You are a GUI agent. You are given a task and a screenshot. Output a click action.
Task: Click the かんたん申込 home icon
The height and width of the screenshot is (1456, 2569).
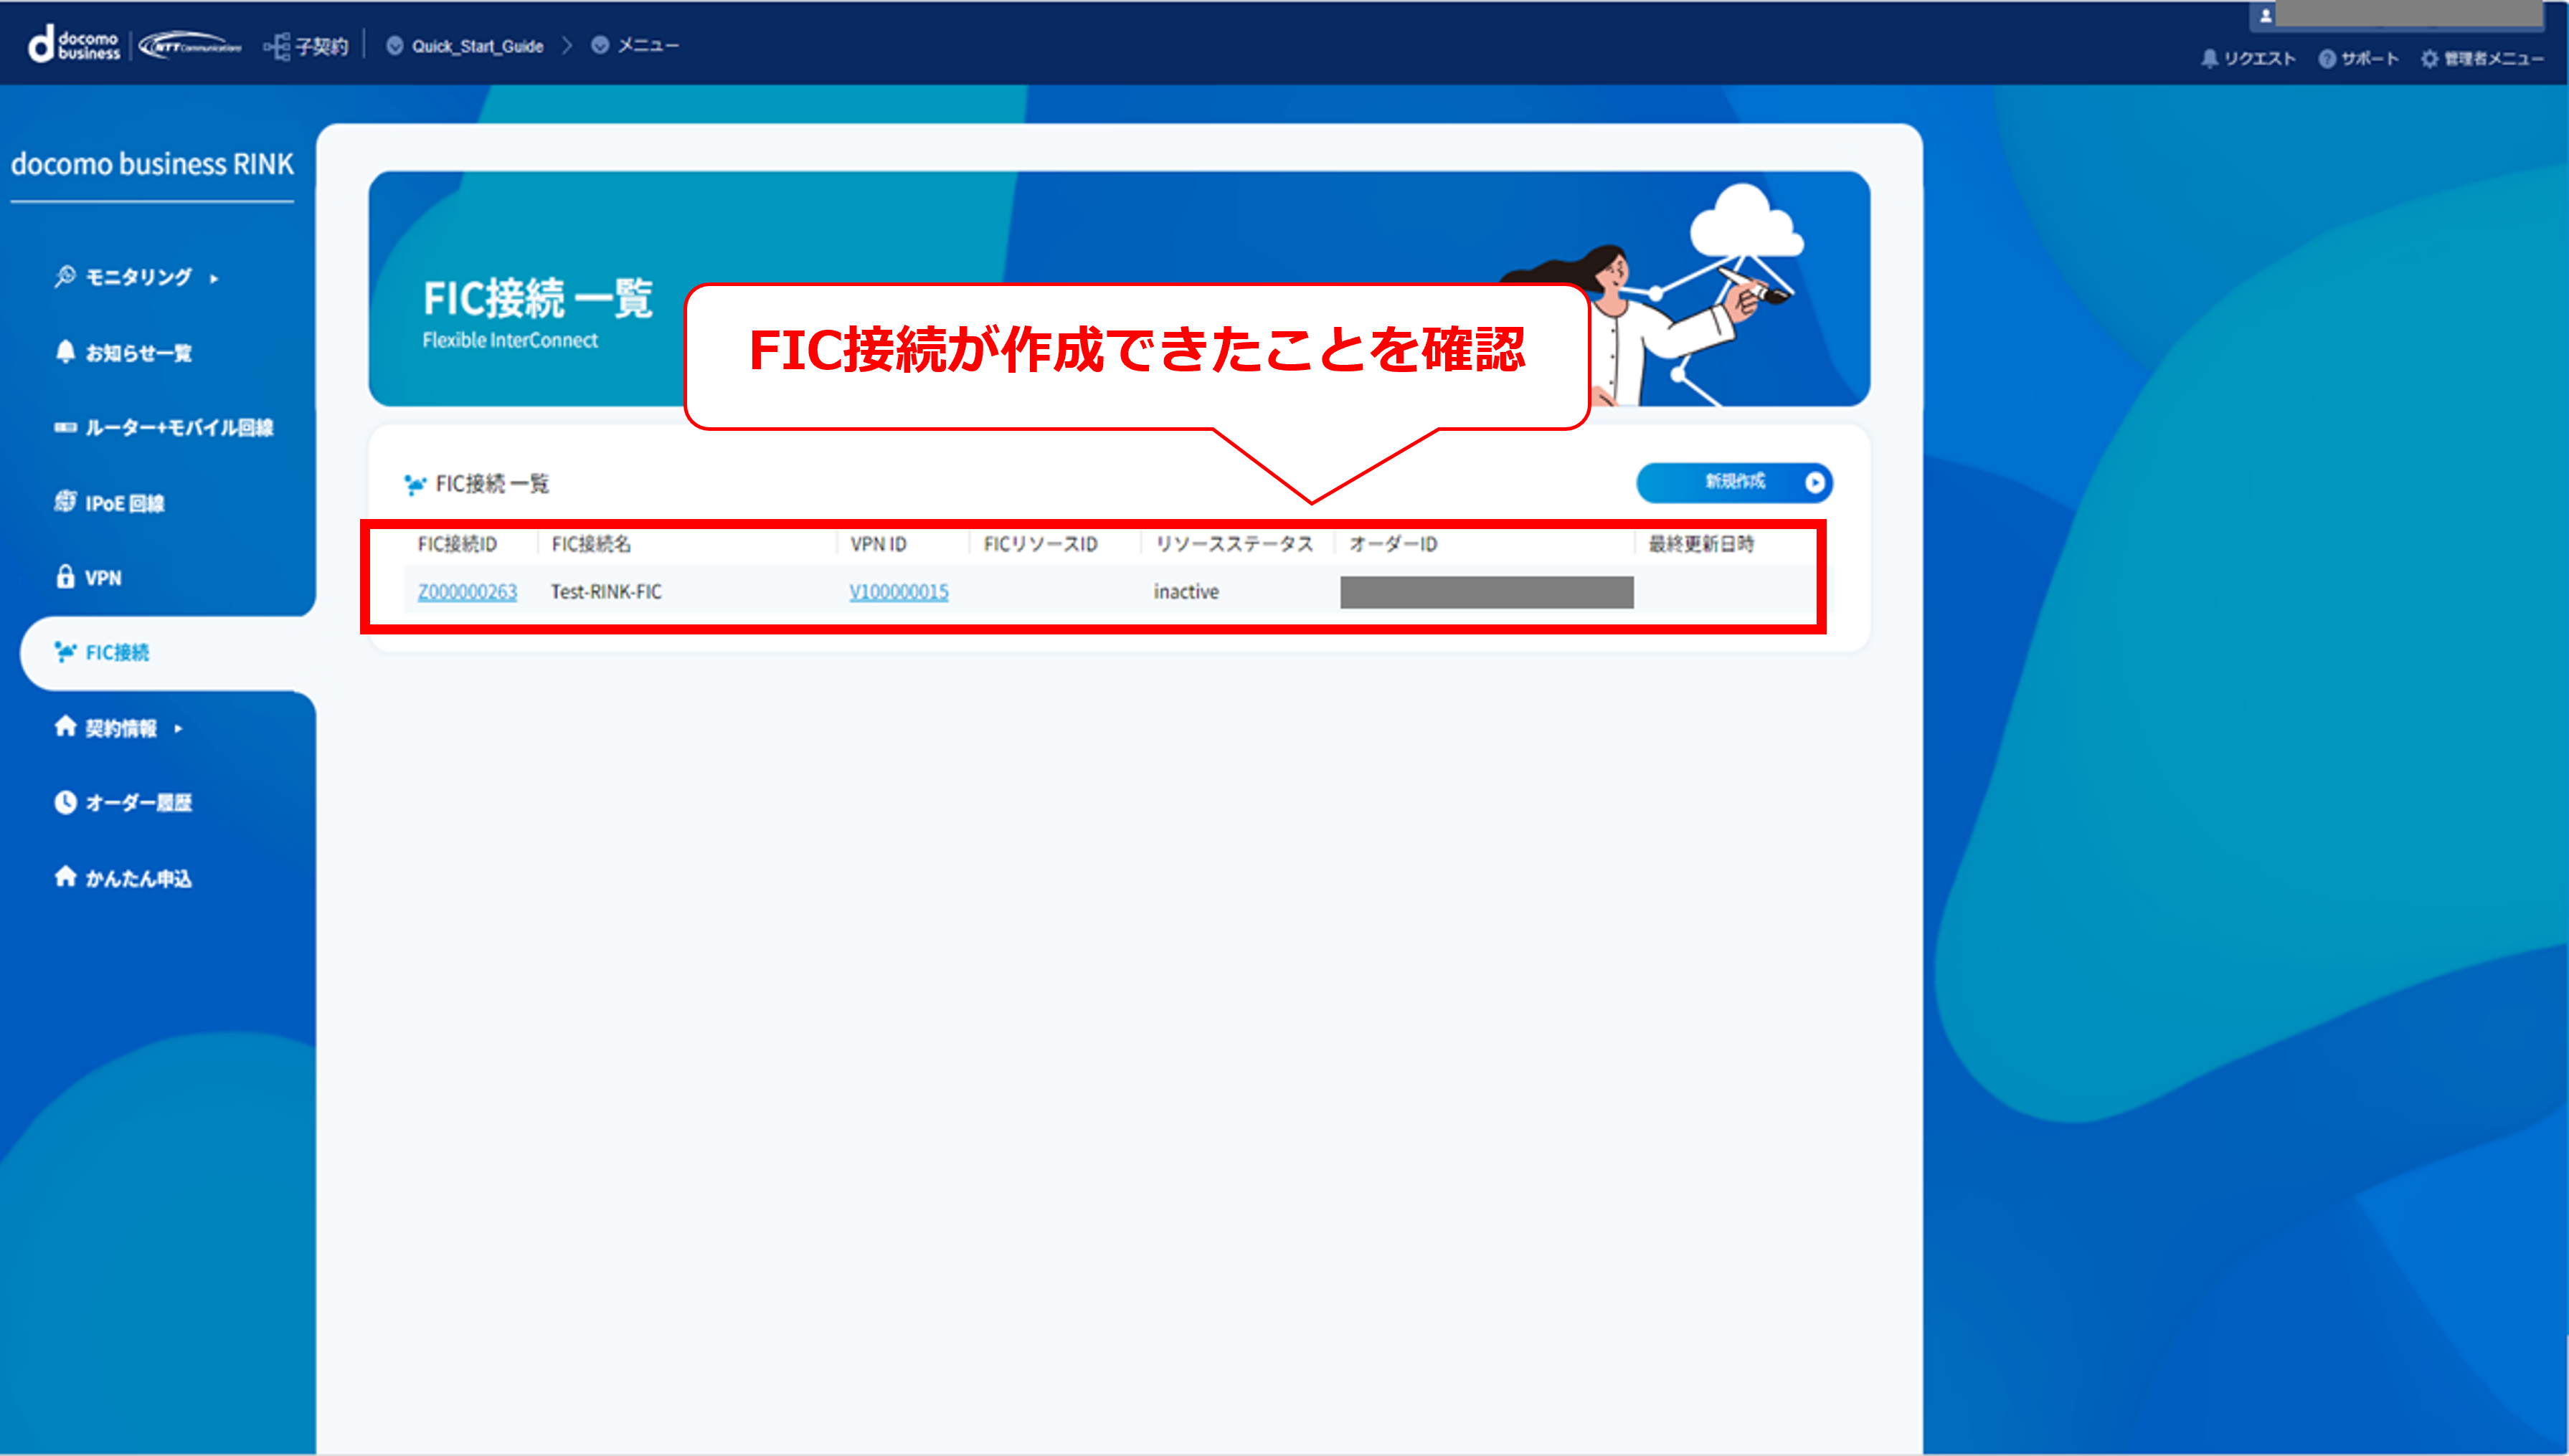click(x=65, y=877)
